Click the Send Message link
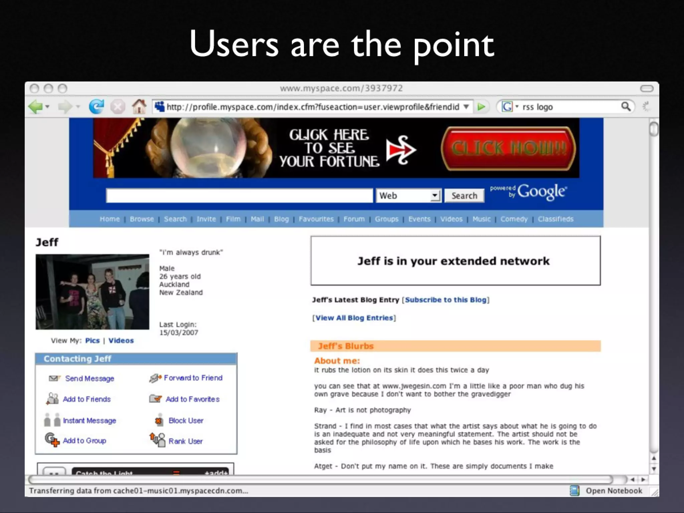Viewport: 684px width, 513px height. [90, 378]
